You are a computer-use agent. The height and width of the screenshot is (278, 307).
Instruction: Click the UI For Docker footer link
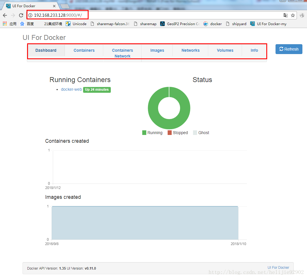point(278,268)
